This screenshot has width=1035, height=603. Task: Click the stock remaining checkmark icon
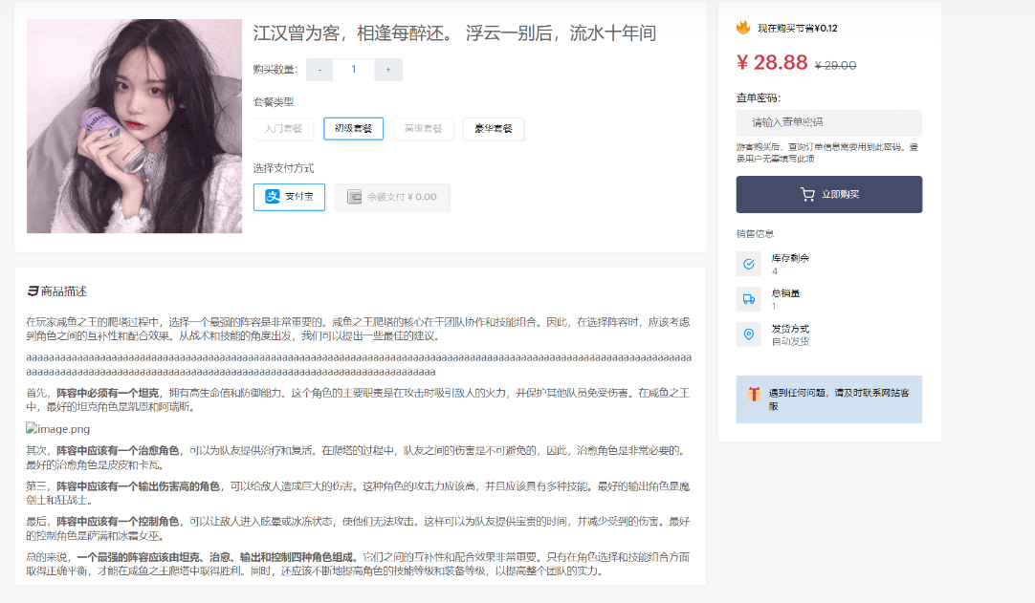click(749, 264)
